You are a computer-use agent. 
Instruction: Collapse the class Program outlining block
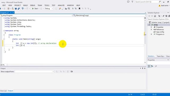(x=4, y=35)
